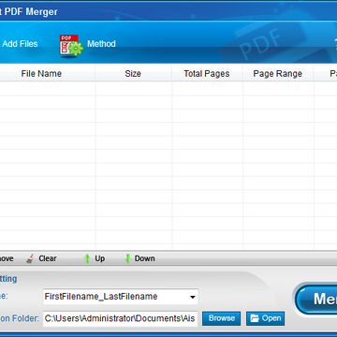Sort by the File Name column header
This screenshot has width=337, height=337.
pyautogui.click(x=41, y=74)
